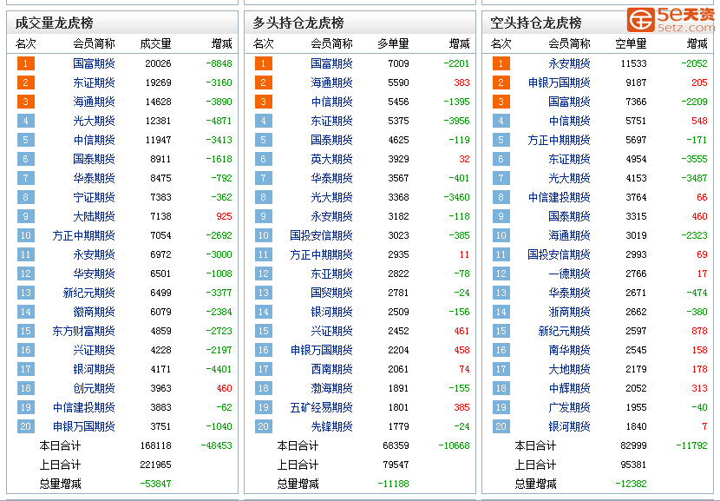Open 银河期货 in 空头持仓龙虎榜
The height and width of the screenshot is (501, 720).
coord(569,426)
